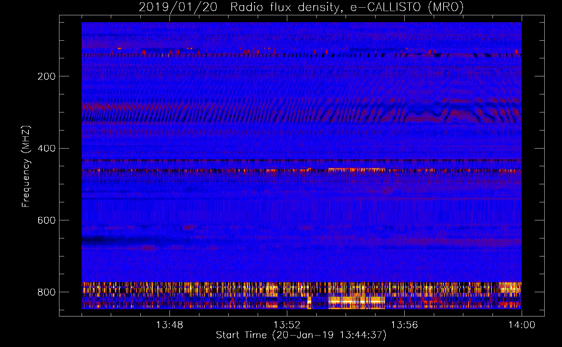The width and height of the screenshot is (562, 347).
Task: Click the "Frequency (MHZ)" axis label
Action: pyautogui.click(x=26, y=166)
